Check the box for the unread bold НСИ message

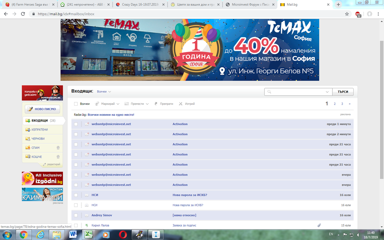pyautogui.click(x=76, y=195)
